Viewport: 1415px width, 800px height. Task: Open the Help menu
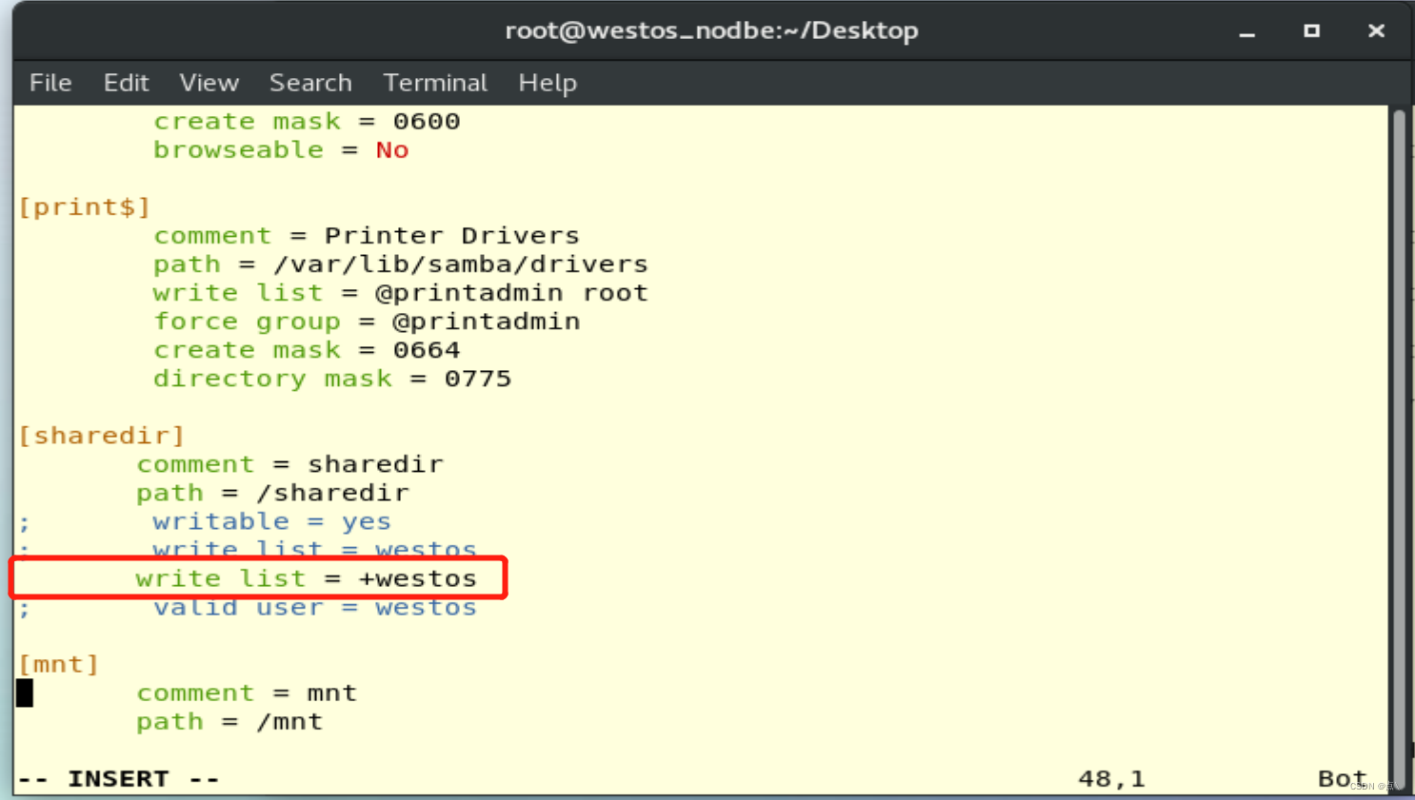(548, 83)
